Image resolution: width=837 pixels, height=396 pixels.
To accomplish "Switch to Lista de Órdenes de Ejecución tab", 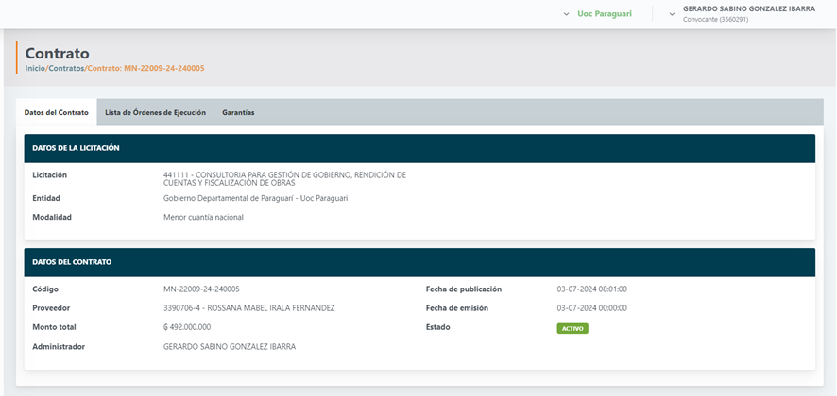I will pos(155,112).
